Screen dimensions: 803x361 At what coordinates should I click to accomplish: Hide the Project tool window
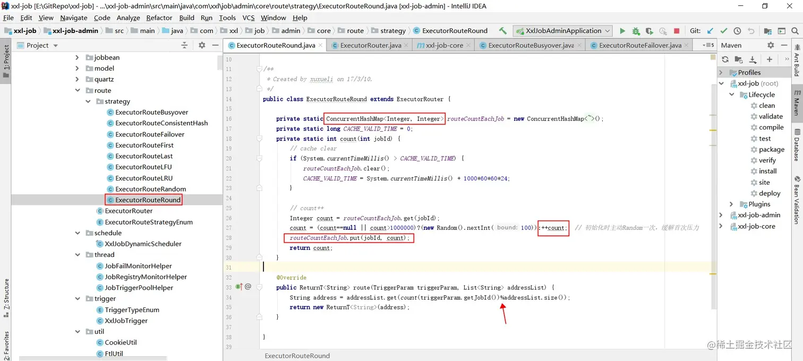click(x=215, y=46)
